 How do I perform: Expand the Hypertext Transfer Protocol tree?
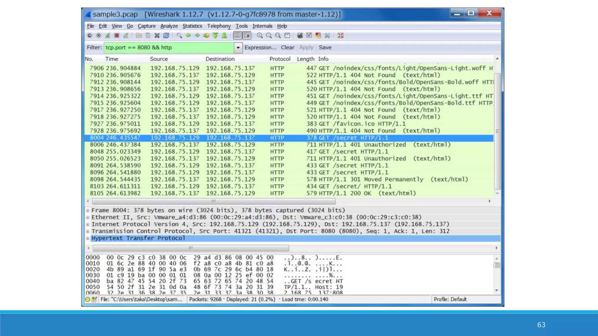(88, 238)
